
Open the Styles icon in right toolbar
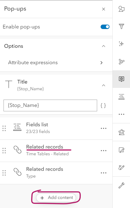[121, 9]
